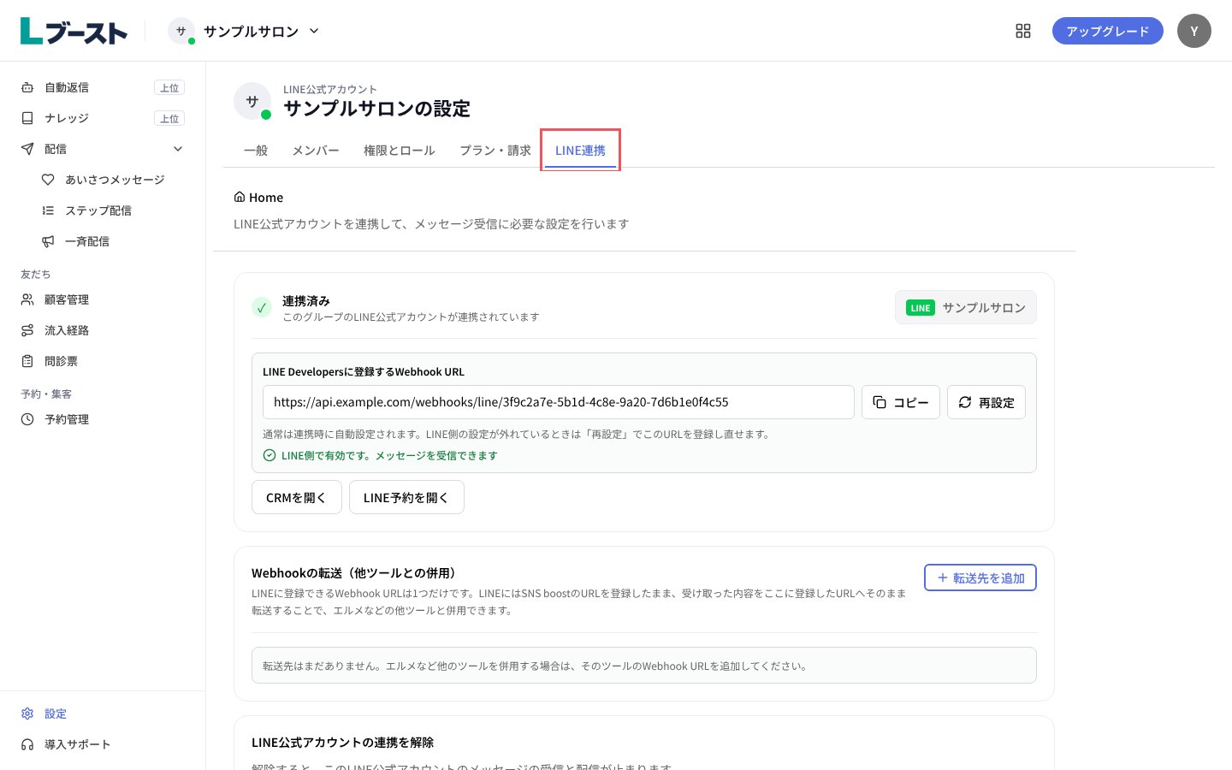Click the 連携済み status heading
Viewport: 1232px width, 770px height.
tap(306, 301)
